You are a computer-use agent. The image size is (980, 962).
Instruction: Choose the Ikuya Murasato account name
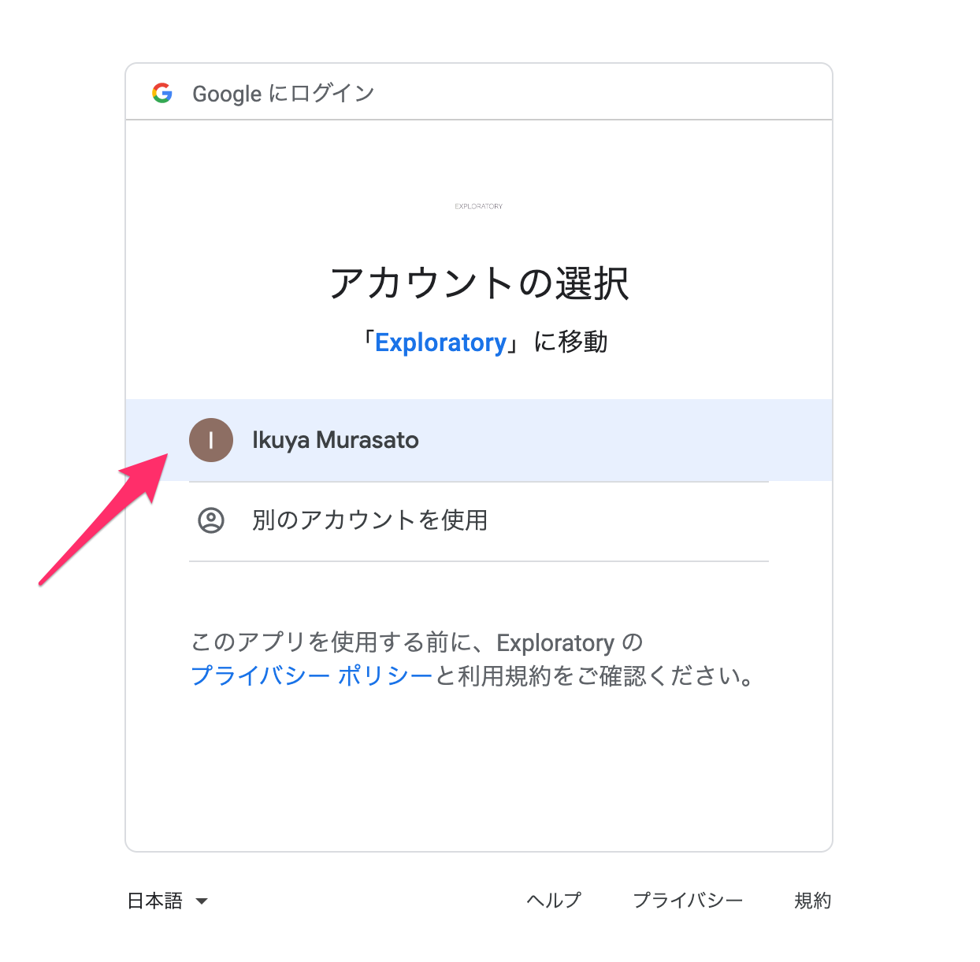click(x=336, y=440)
